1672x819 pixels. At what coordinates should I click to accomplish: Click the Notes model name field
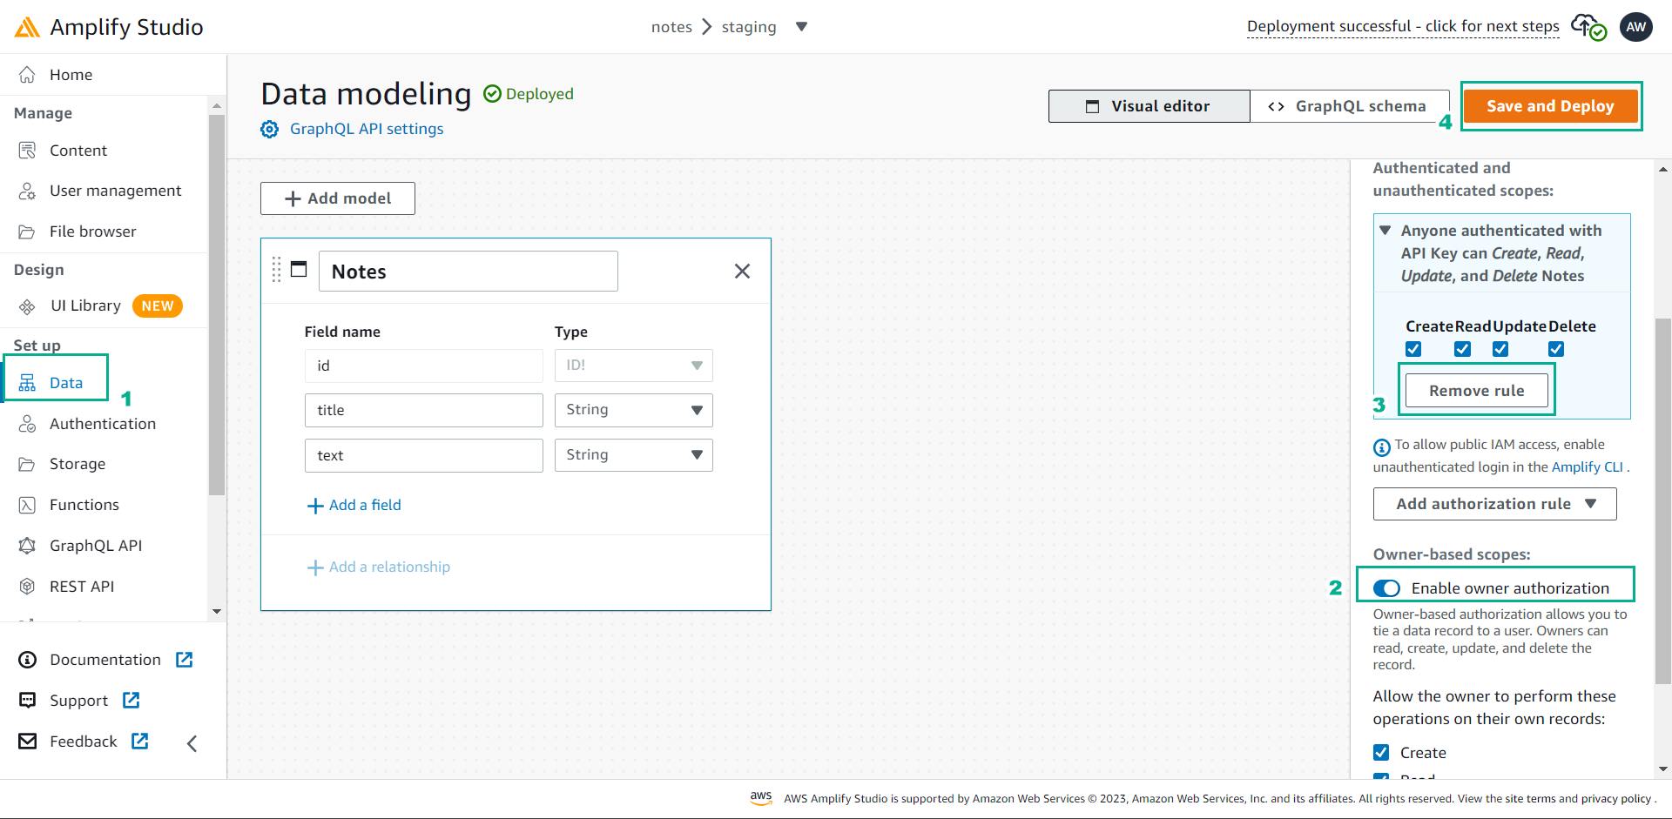(x=469, y=272)
